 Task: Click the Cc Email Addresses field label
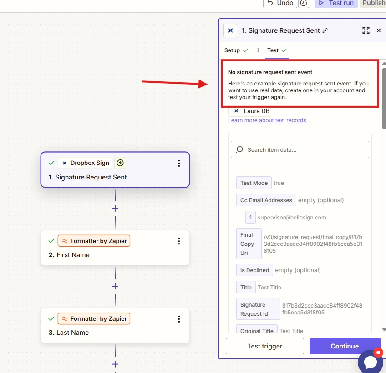point(266,200)
